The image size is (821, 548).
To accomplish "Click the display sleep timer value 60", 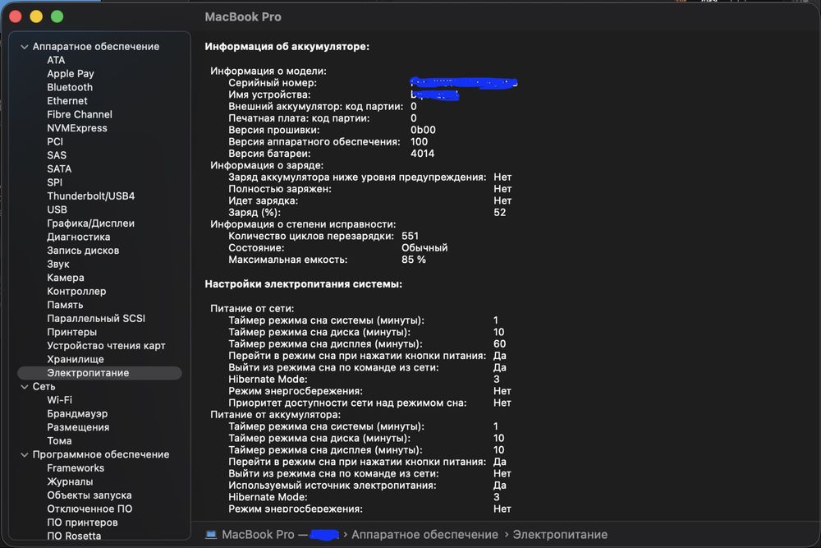I will [499, 344].
